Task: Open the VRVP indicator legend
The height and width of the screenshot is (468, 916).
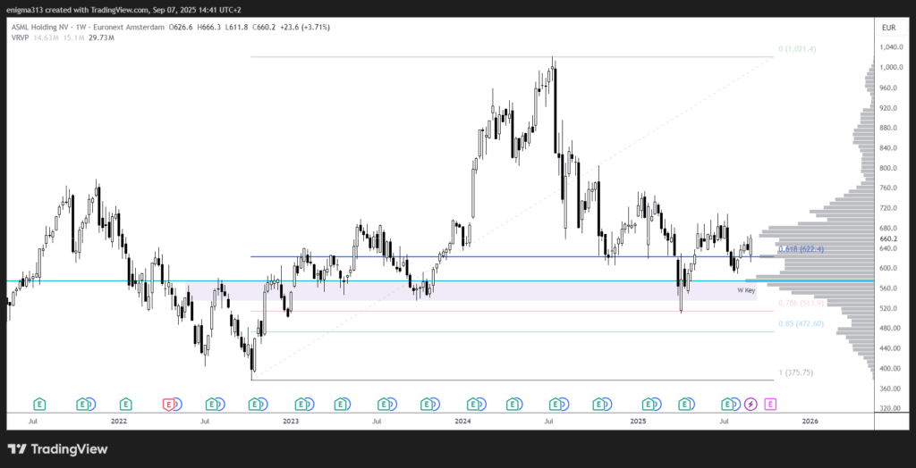Action: [x=23, y=38]
